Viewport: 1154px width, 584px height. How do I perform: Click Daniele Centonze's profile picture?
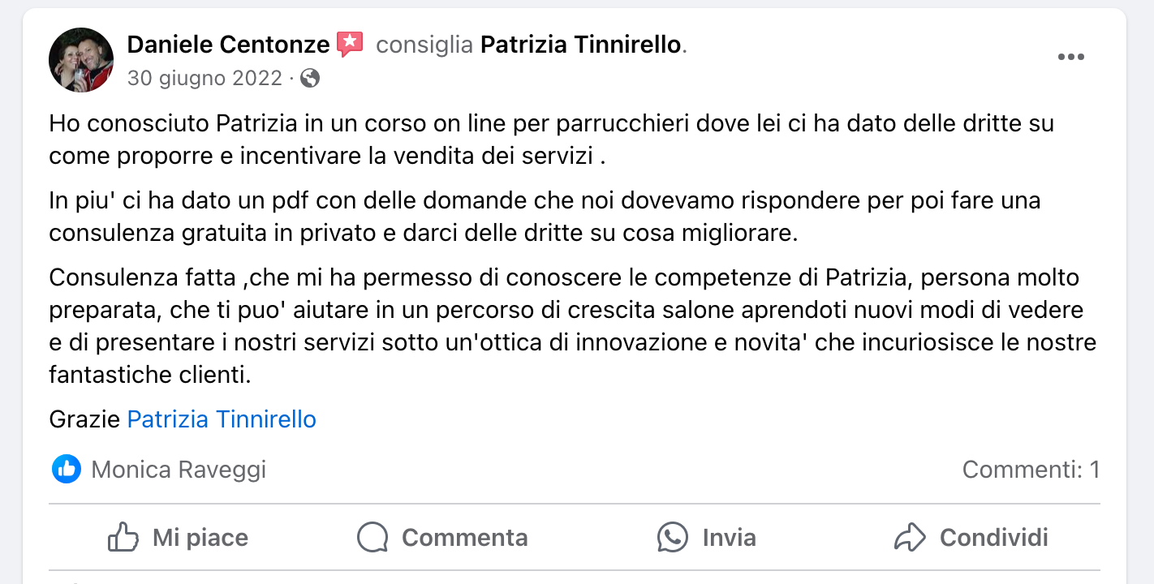(81, 59)
